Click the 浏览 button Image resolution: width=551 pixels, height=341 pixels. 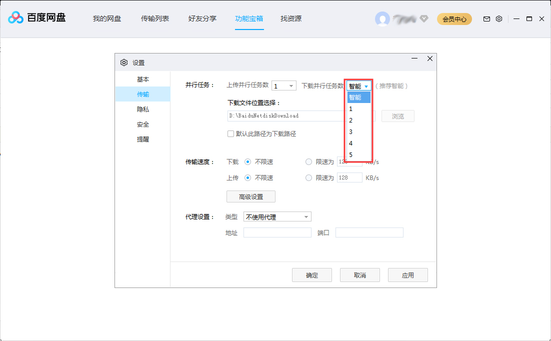click(398, 116)
